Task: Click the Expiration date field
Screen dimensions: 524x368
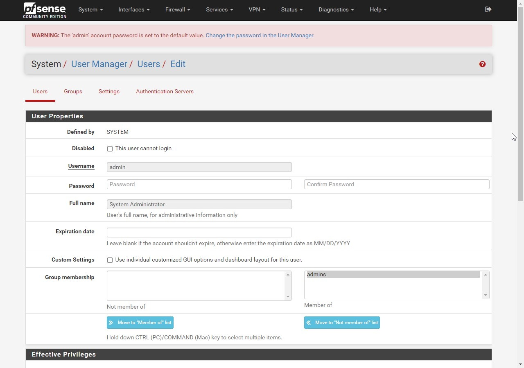Action: (199, 233)
